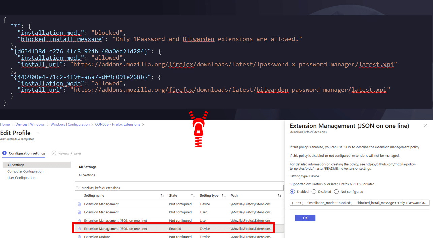The width and height of the screenshot is (433, 238).
Task: Go to Devices | Windows breadcrumb link
Action: point(30,124)
